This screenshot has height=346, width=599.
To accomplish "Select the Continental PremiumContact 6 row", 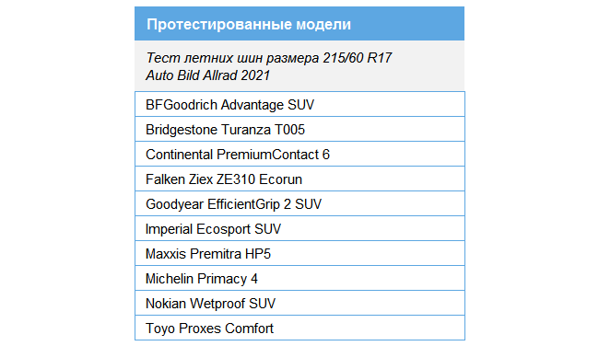I will [299, 154].
